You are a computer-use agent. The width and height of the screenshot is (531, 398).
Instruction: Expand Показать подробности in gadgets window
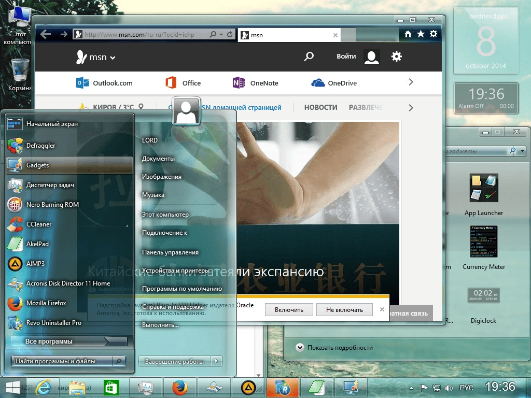point(334,348)
